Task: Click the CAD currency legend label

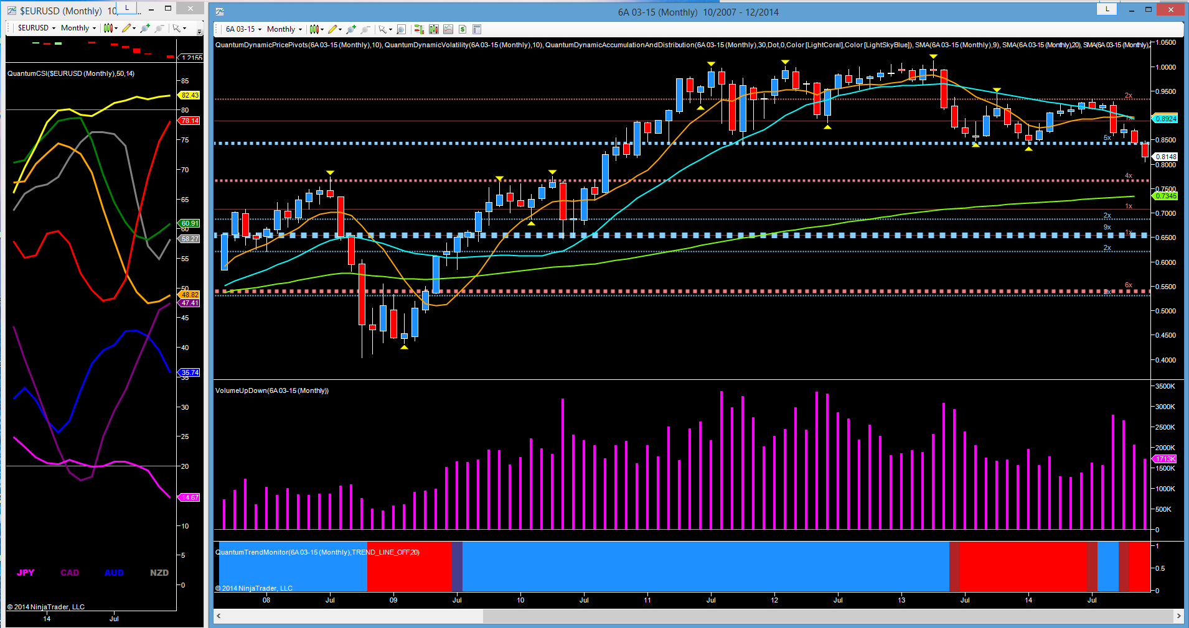Action: [70, 573]
